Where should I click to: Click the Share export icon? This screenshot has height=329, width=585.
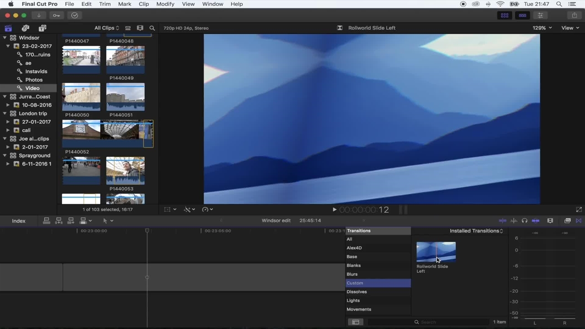(x=574, y=16)
